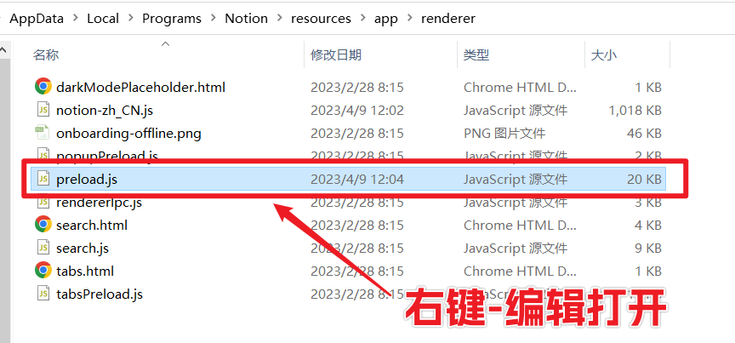Go to Local in the address bar

tap(103, 19)
